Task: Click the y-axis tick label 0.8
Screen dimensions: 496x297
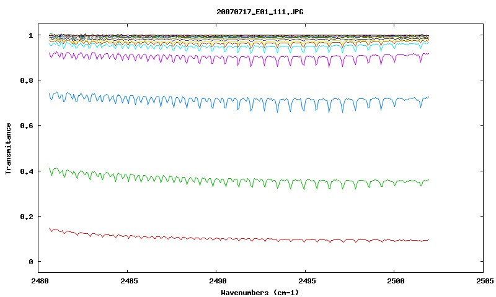Action: [x=26, y=80]
